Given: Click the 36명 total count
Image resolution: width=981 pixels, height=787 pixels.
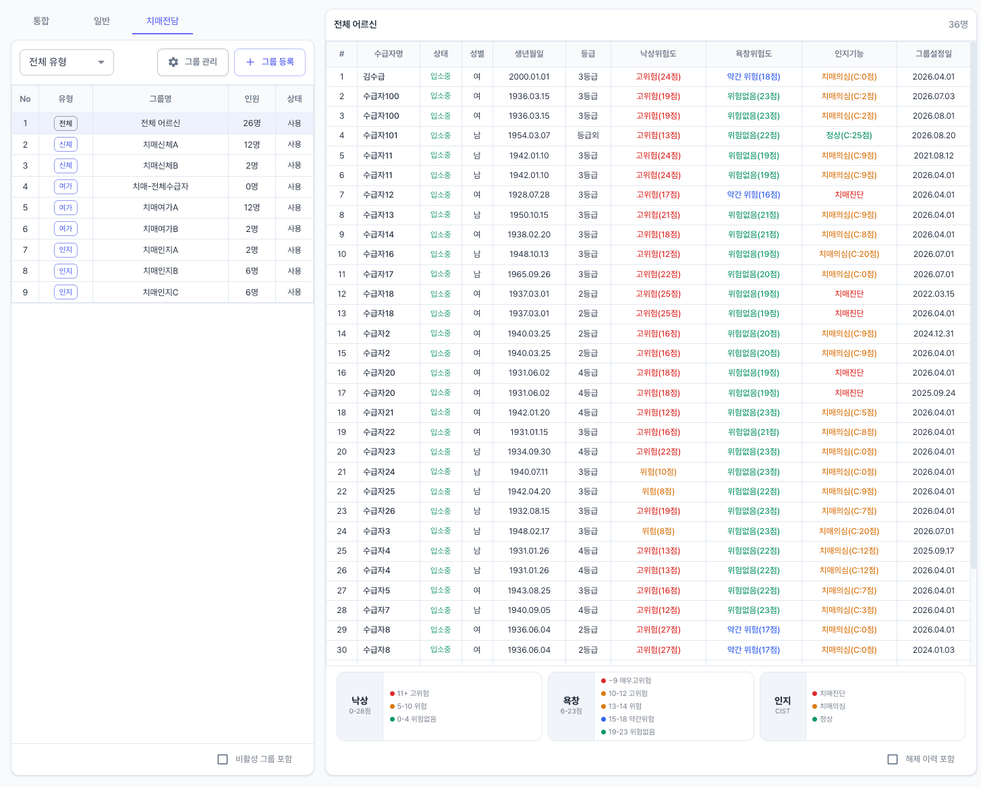Looking at the screenshot, I should pyautogui.click(x=958, y=24).
